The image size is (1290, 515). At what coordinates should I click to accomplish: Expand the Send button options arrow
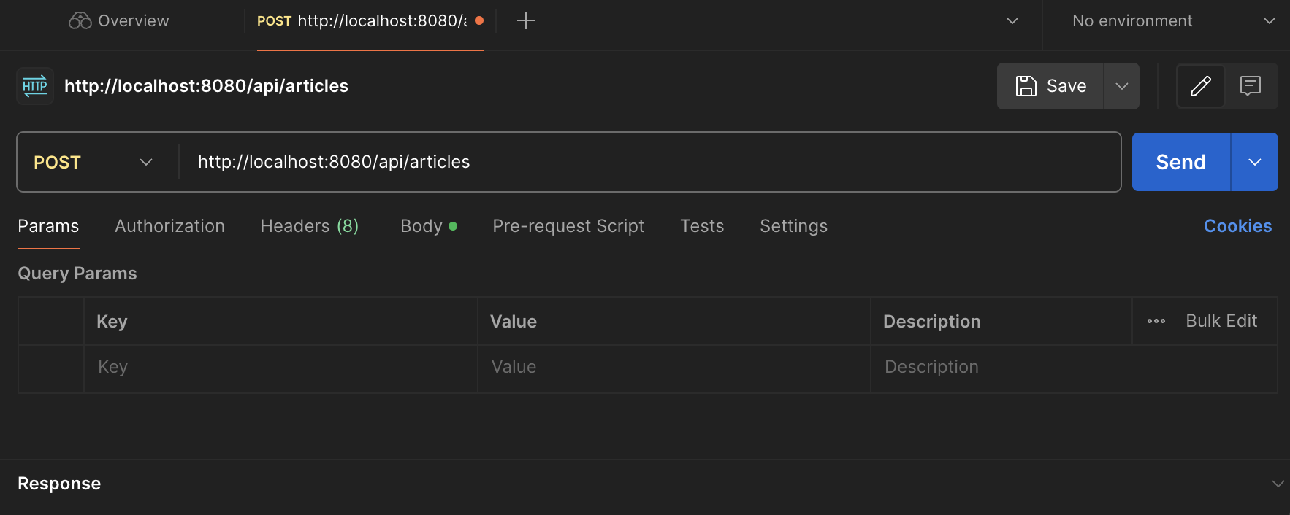[1254, 162]
